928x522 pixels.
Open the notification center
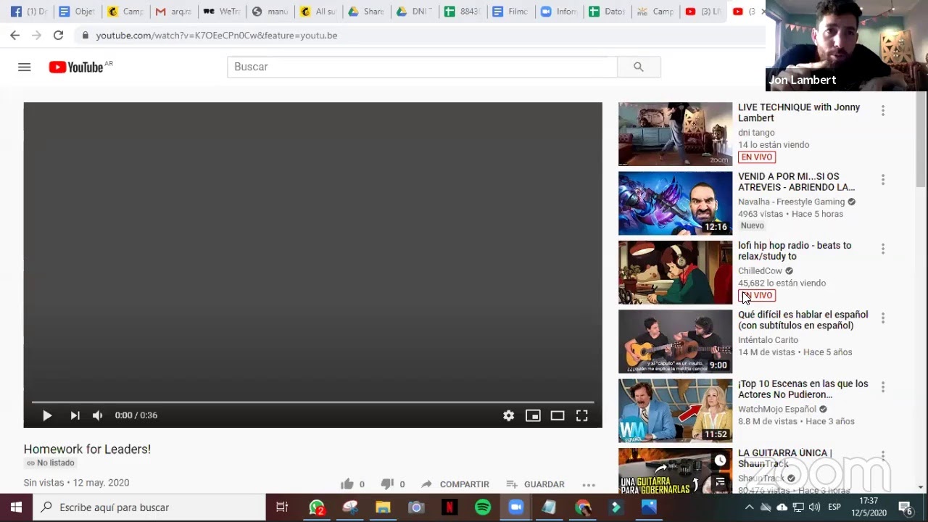coord(905,507)
